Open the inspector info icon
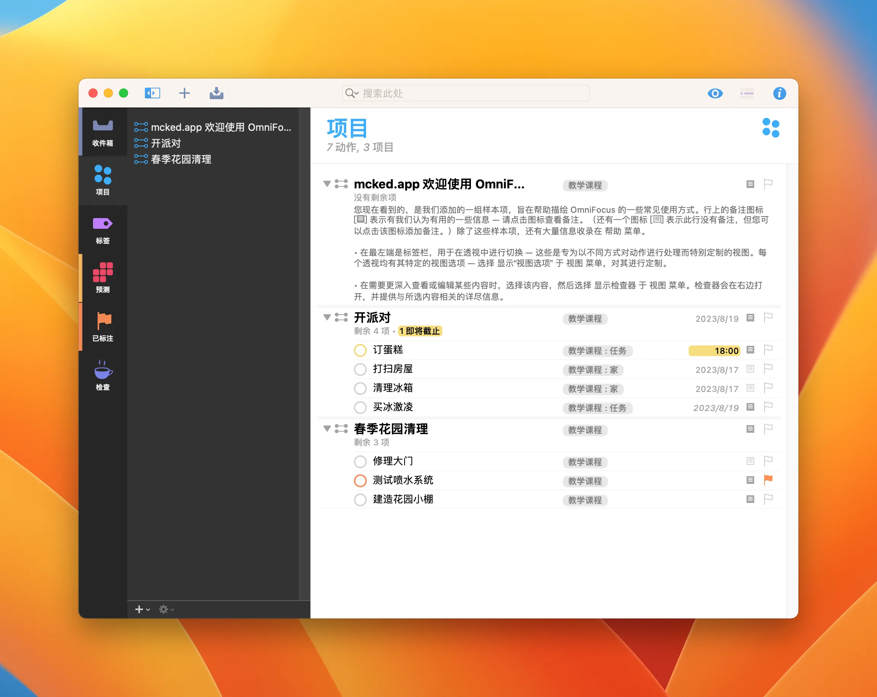 point(779,93)
